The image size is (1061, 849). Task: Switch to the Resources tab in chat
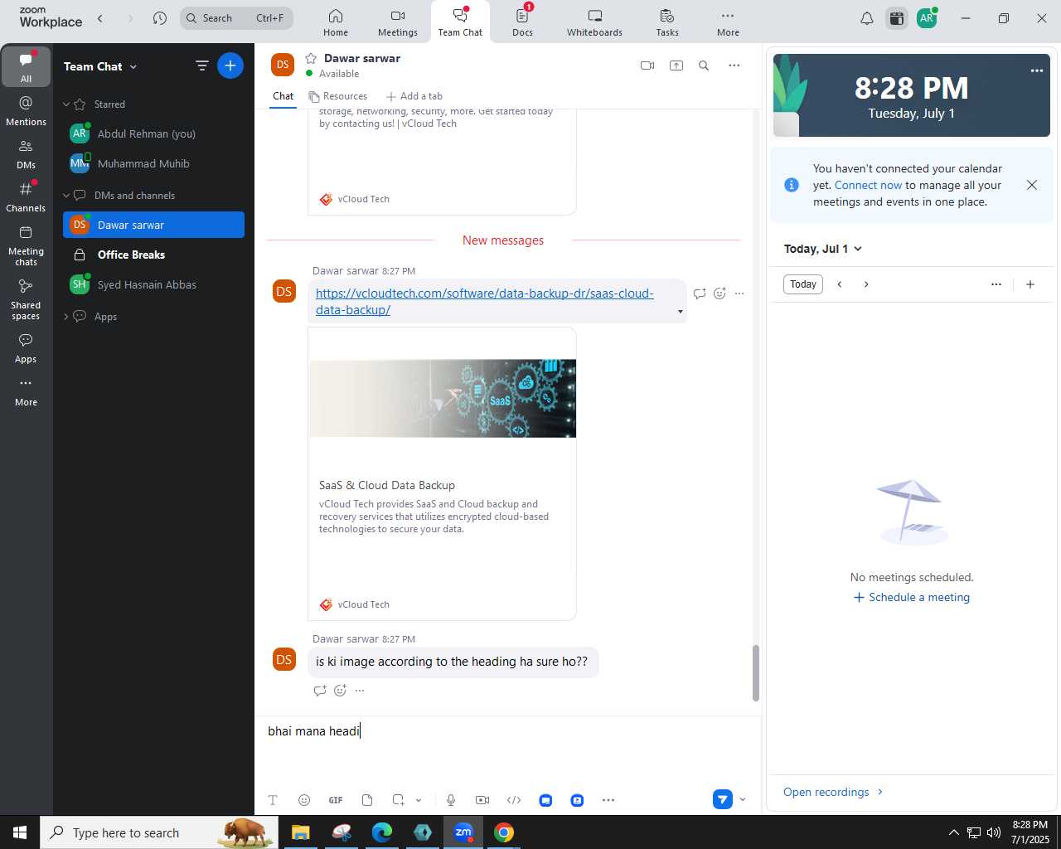[337, 96]
